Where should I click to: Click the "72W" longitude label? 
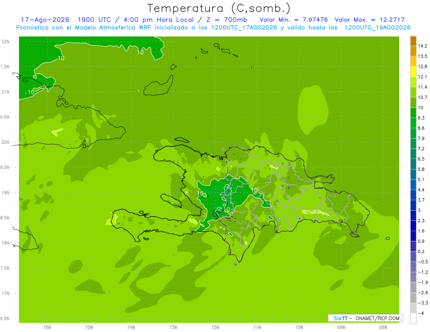(x=215, y=327)
